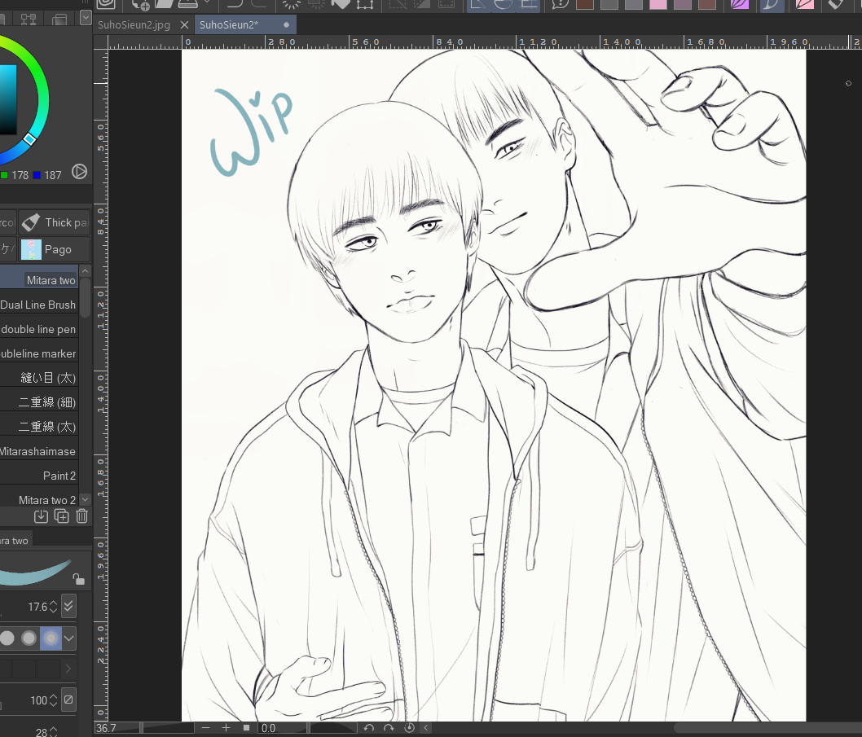Adjust opacity 100 stepper
862x737 pixels.
pos(53,700)
